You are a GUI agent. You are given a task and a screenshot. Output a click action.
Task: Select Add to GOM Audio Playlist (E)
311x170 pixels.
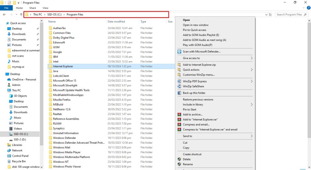click(201, 35)
